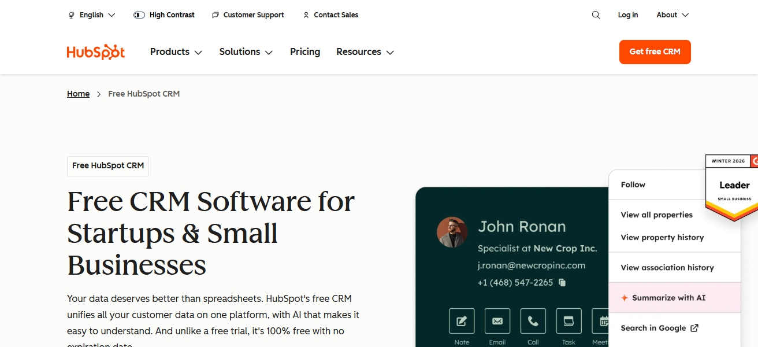The height and width of the screenshot is (347, 758).
Task: Copy the phone number using the copy icon
Action: tap(563, 283)
